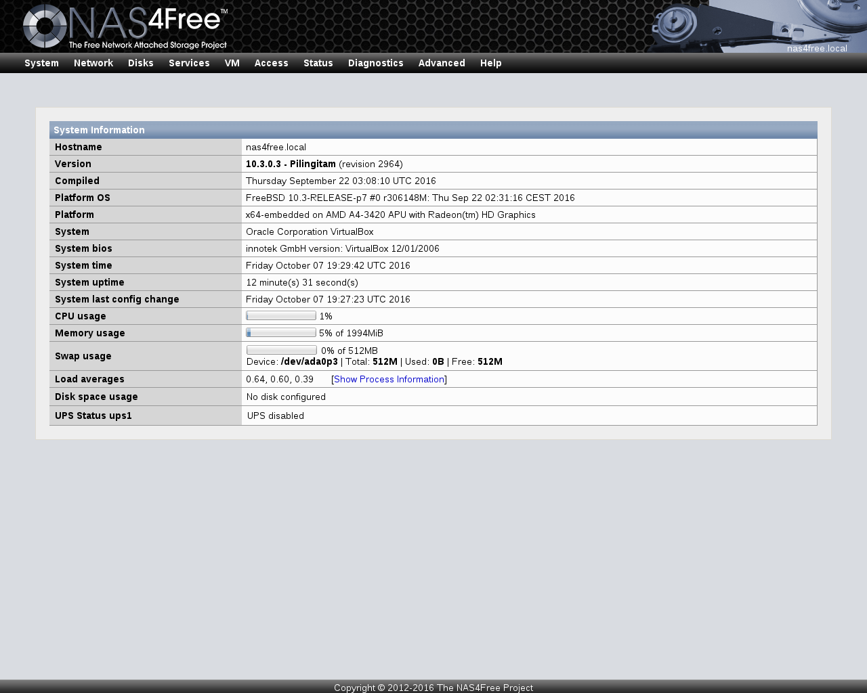867x693 pixels.
Task: Click the Disk space usage label
Action: (x=96, y=397)
